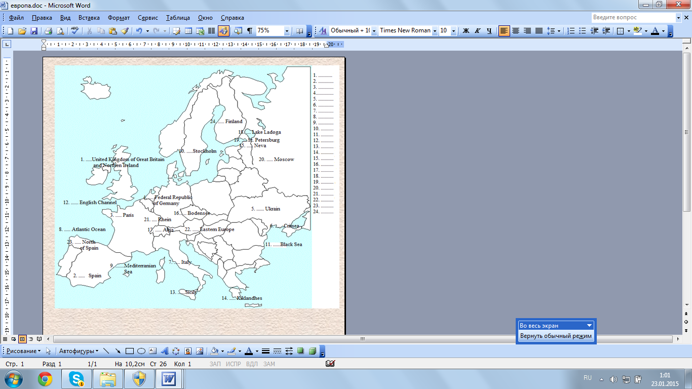Viewport: 692px width, 389px height.
Task: Click the ИСПР status bar indicator
Action: (234, 364)
